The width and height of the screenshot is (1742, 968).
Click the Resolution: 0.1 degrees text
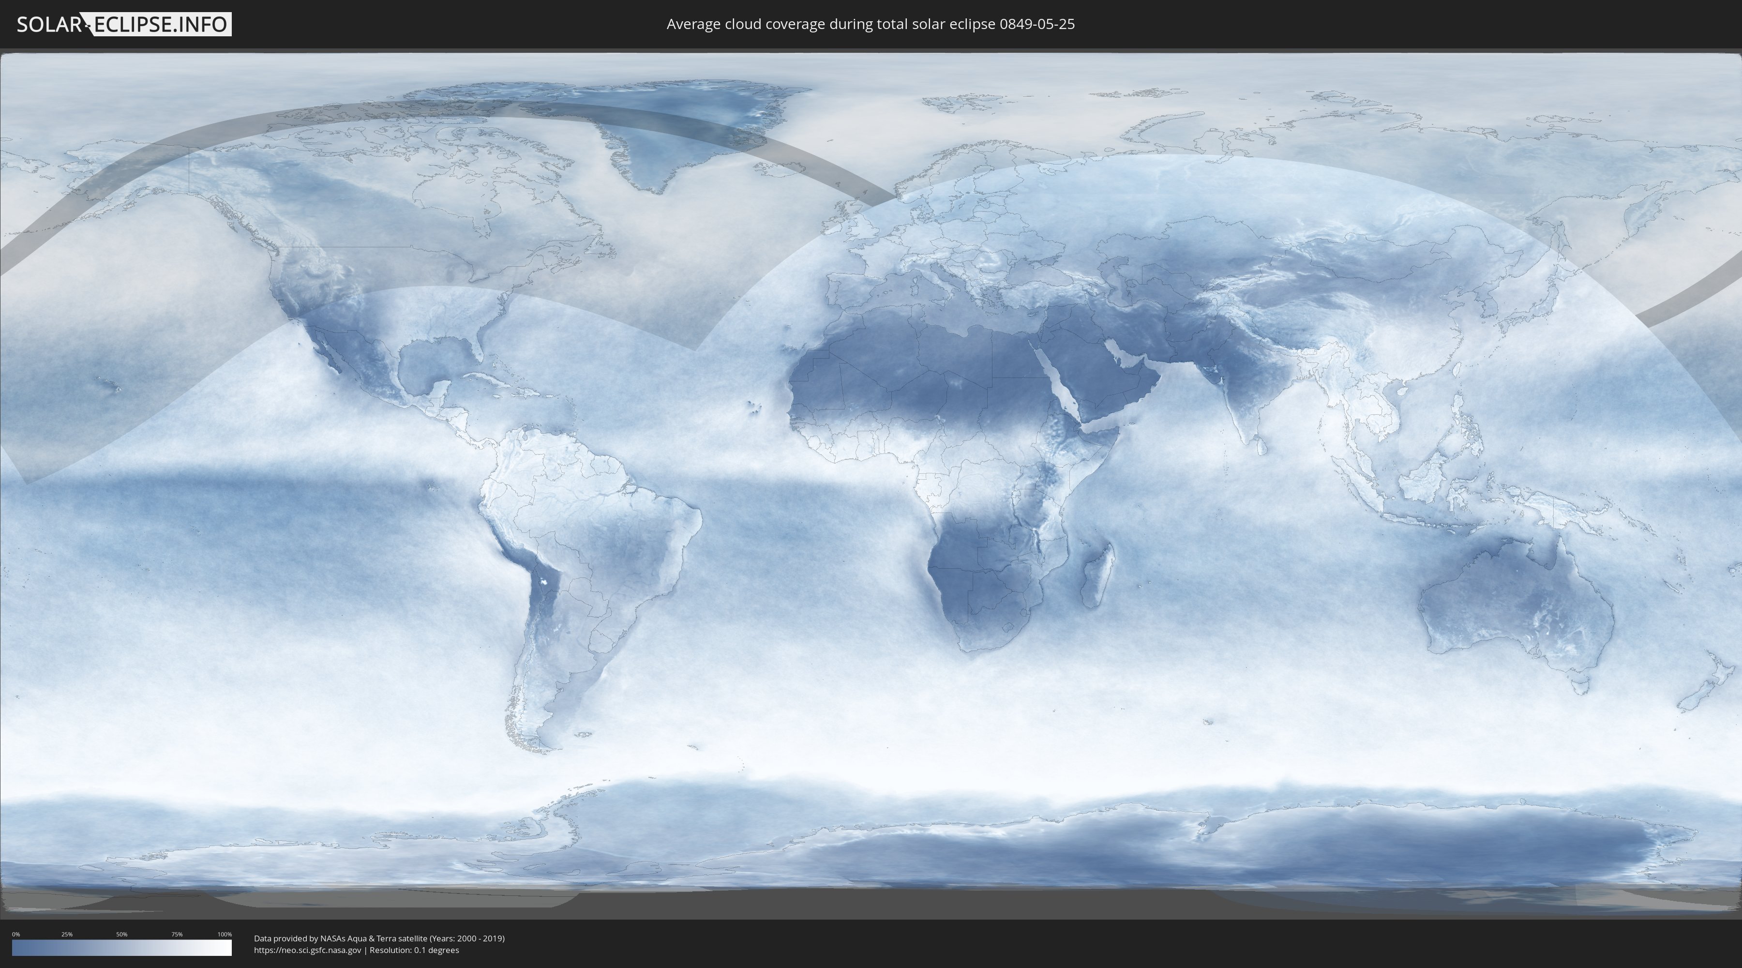point(414,950)
